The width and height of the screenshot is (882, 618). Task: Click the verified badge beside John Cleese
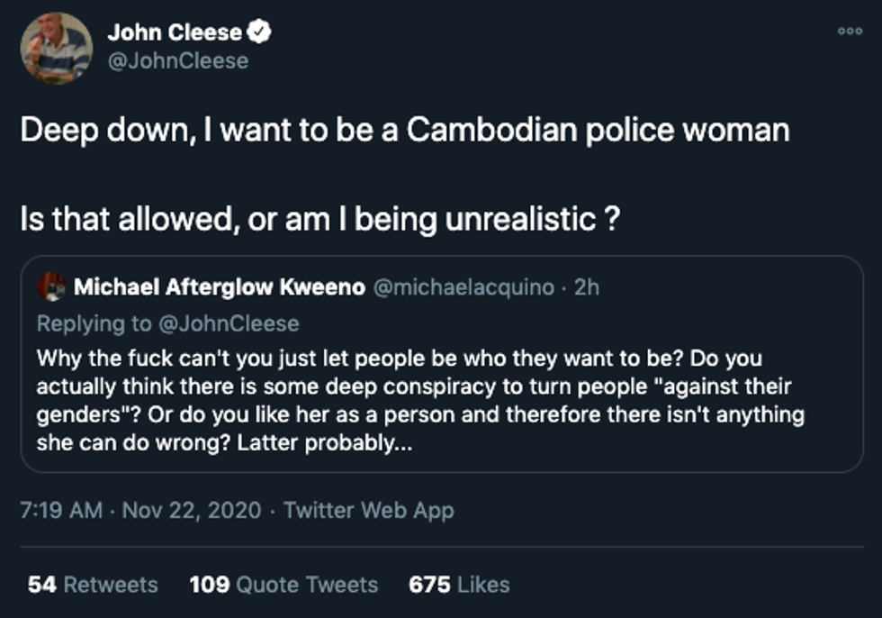click(260, 32)
